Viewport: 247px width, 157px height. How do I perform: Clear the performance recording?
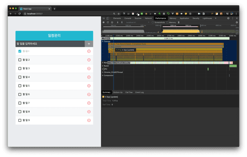[x=112, y=22]
